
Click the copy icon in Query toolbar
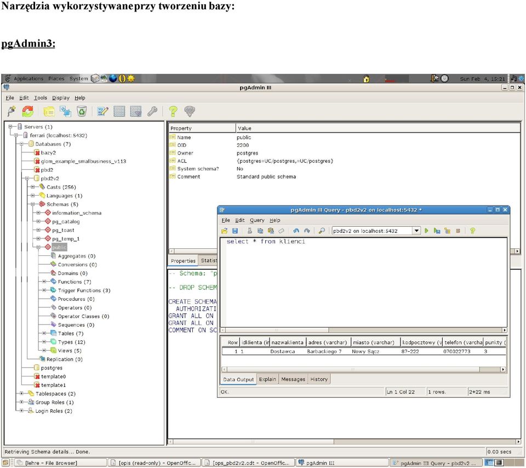click(260, 231)
